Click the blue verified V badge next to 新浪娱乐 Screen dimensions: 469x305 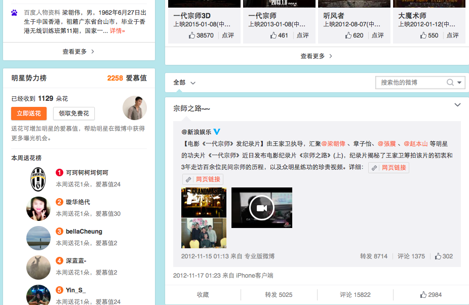(217, 132)
